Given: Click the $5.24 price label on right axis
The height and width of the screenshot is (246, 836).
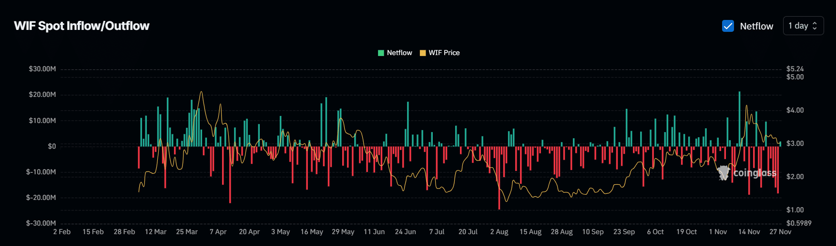Looking at the screenshot, I should [795, 69].
